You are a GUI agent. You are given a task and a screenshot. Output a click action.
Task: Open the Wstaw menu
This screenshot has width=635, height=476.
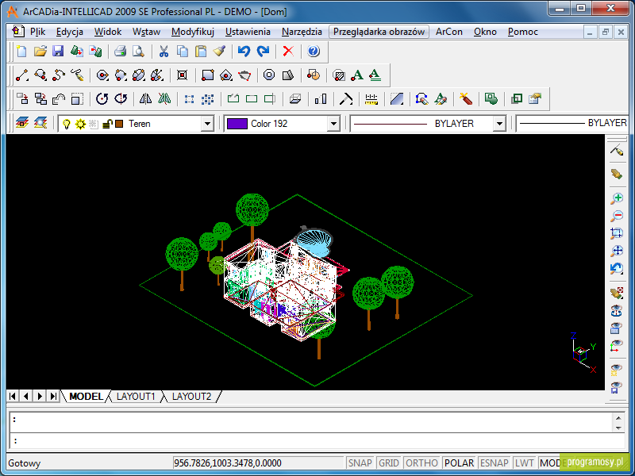[146, 32]
